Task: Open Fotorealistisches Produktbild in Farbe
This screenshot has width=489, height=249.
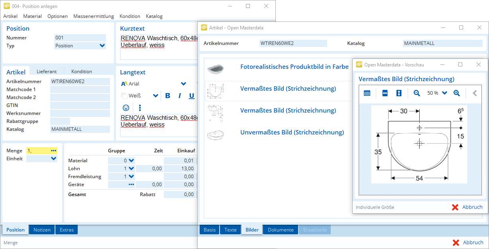Action: tap(294, 67)
